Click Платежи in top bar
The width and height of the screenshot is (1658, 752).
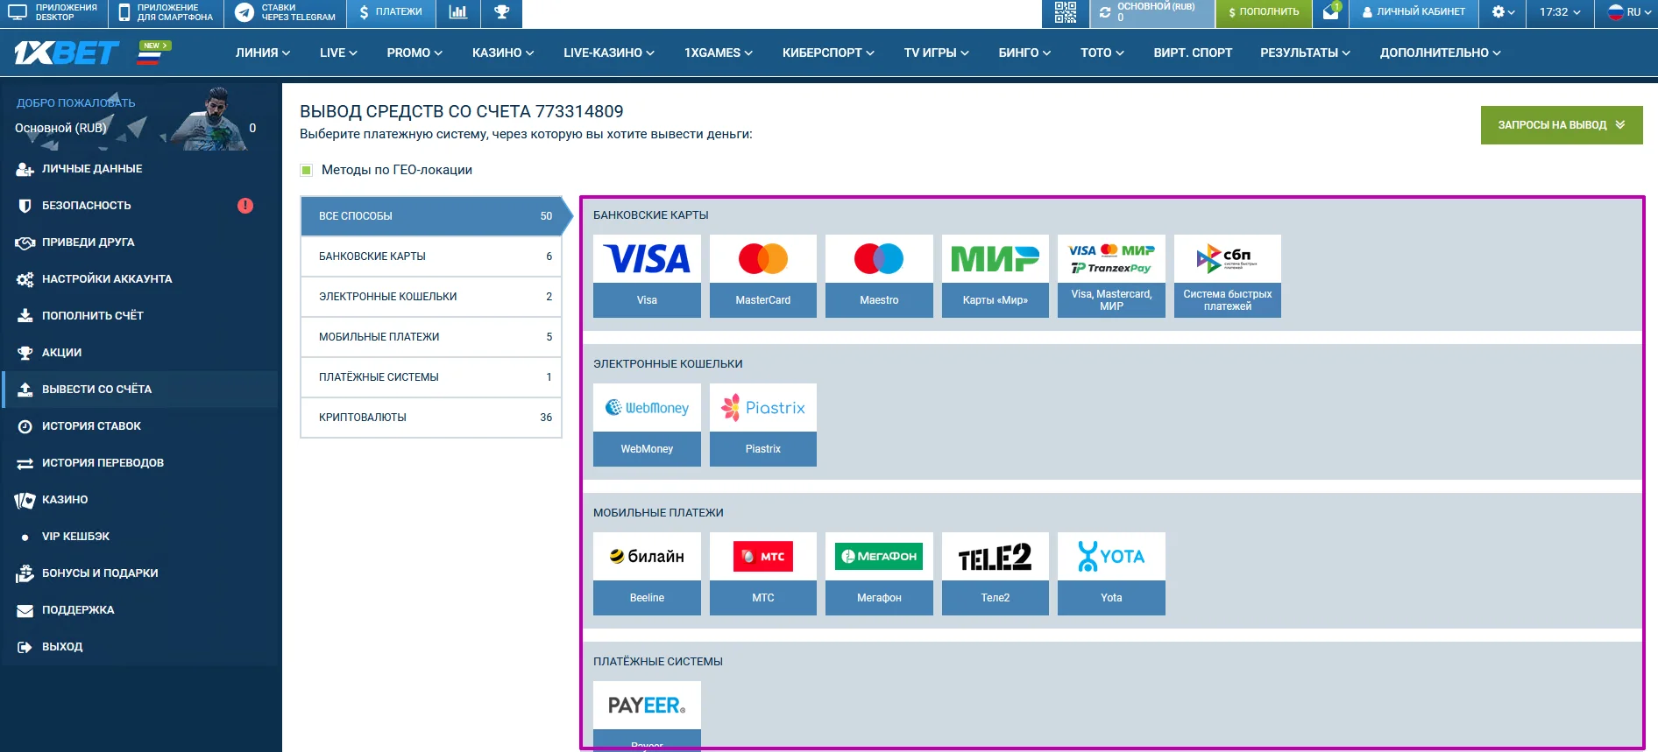390,12
